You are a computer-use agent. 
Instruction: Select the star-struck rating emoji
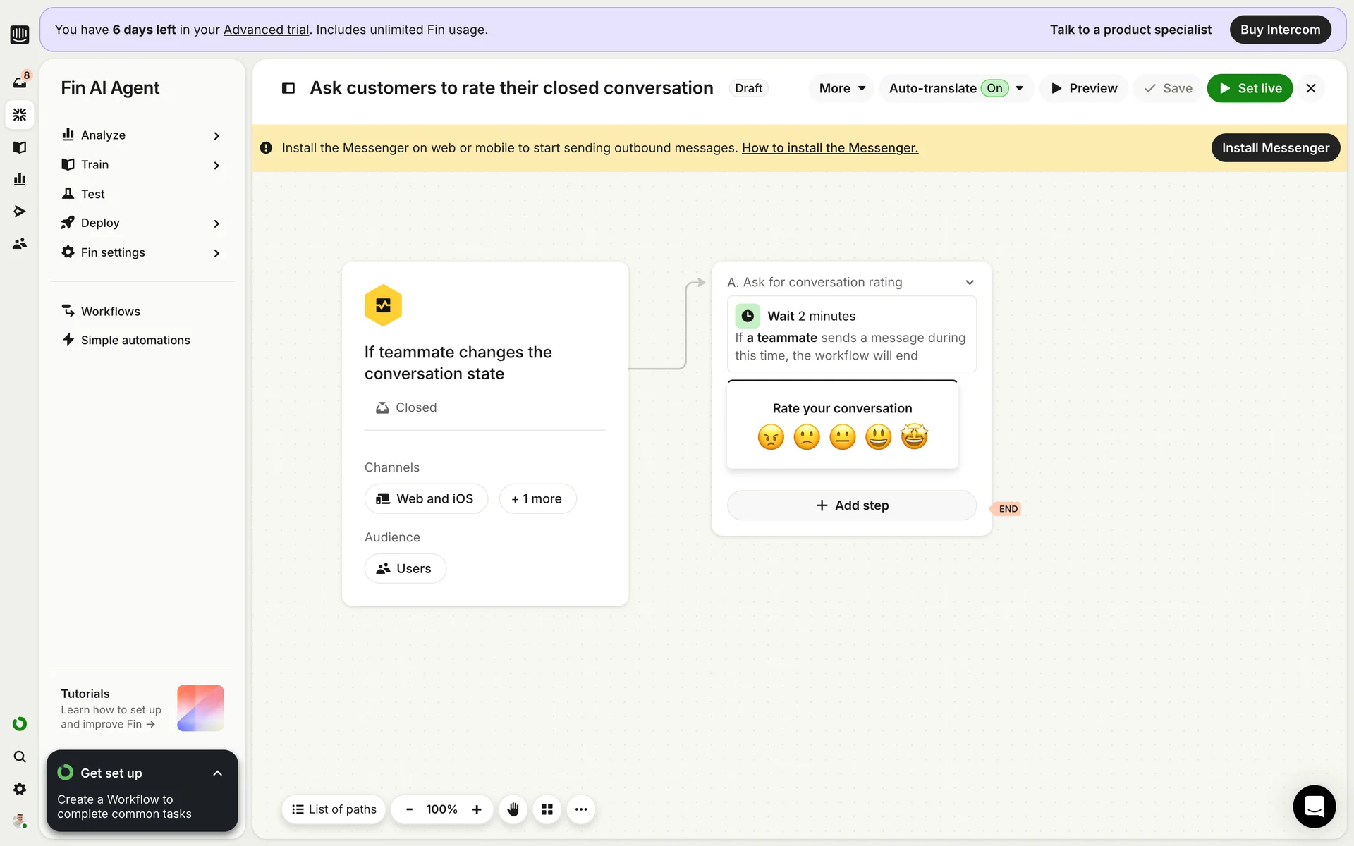tap(915, 437)
